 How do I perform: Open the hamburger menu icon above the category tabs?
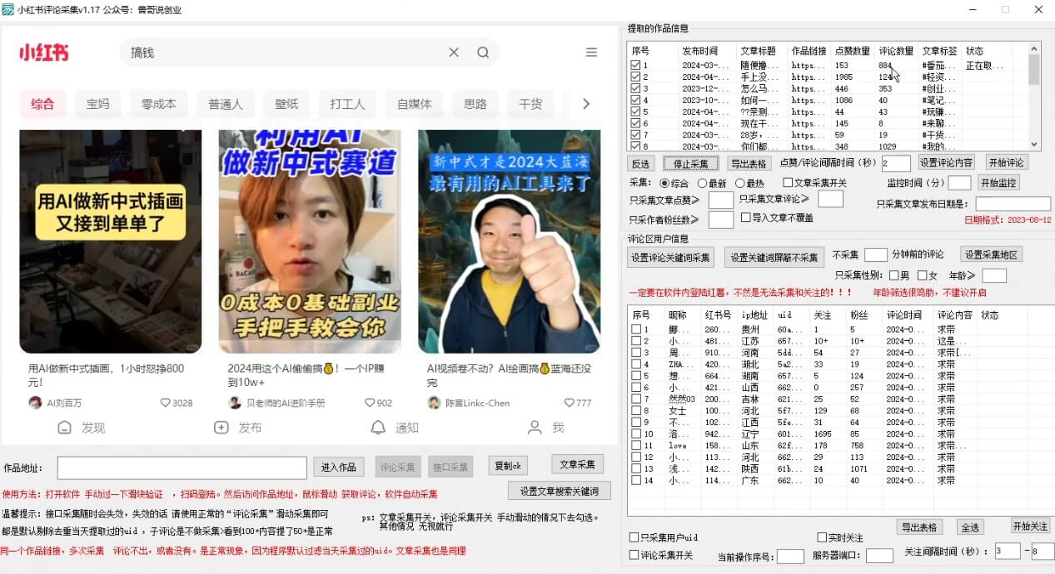pyautogui.click(x=591, y=52)
